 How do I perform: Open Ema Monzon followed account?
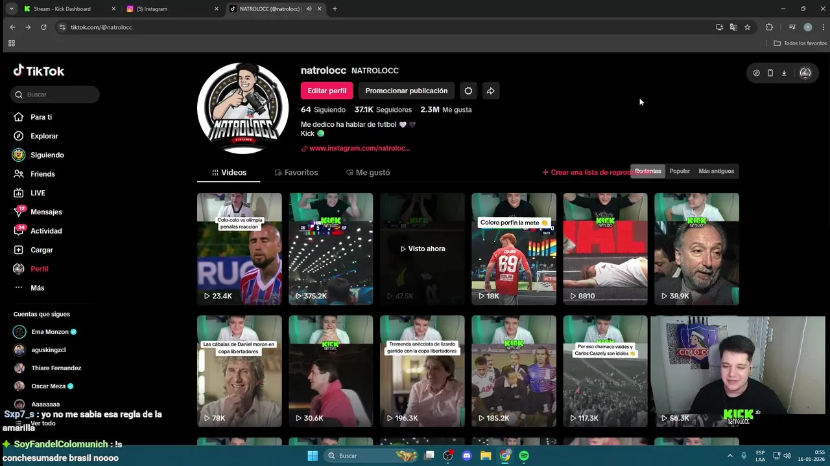(x=45, y=332)
